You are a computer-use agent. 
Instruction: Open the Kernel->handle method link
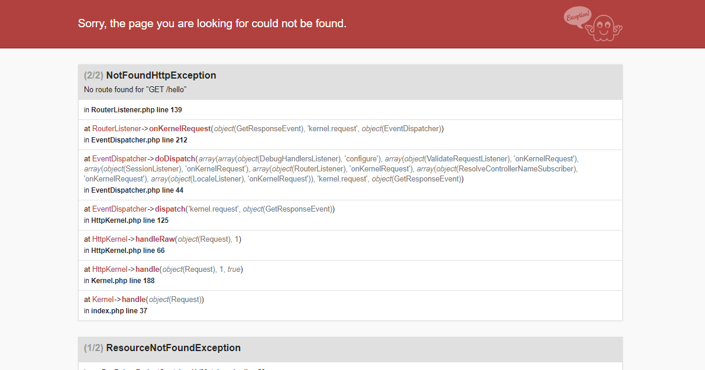[x=134, y=299]
